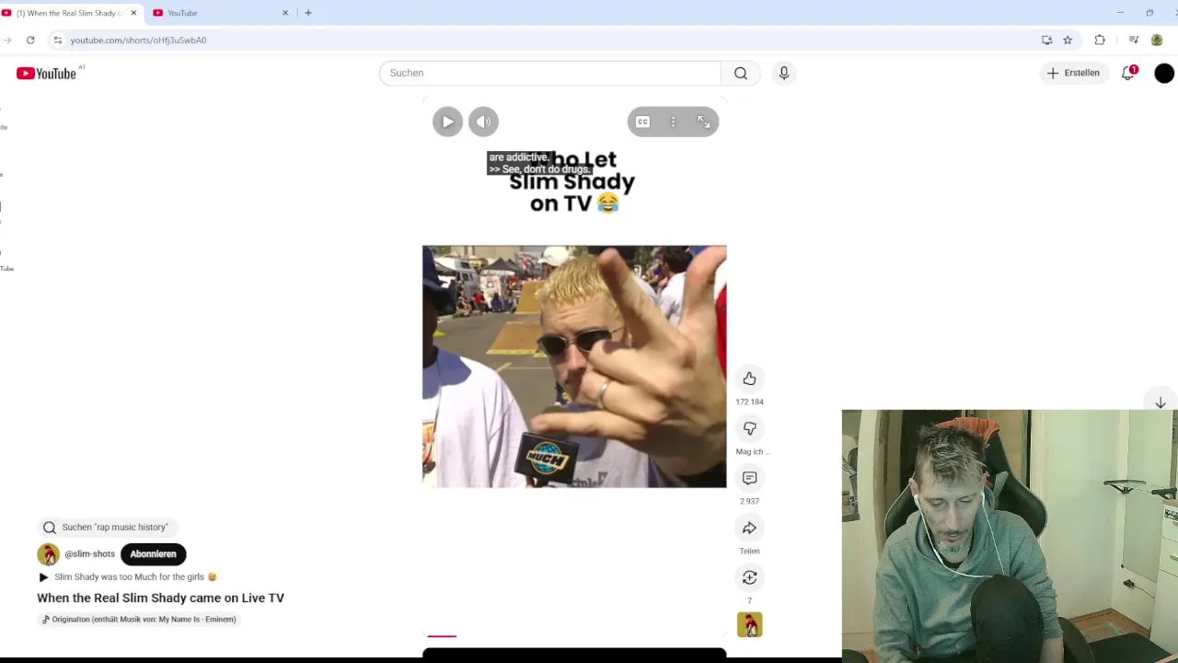Viewport: 1178px width, 663px height.
Task: Click the YouTube logo home link
Action: (x=46, y=74)
